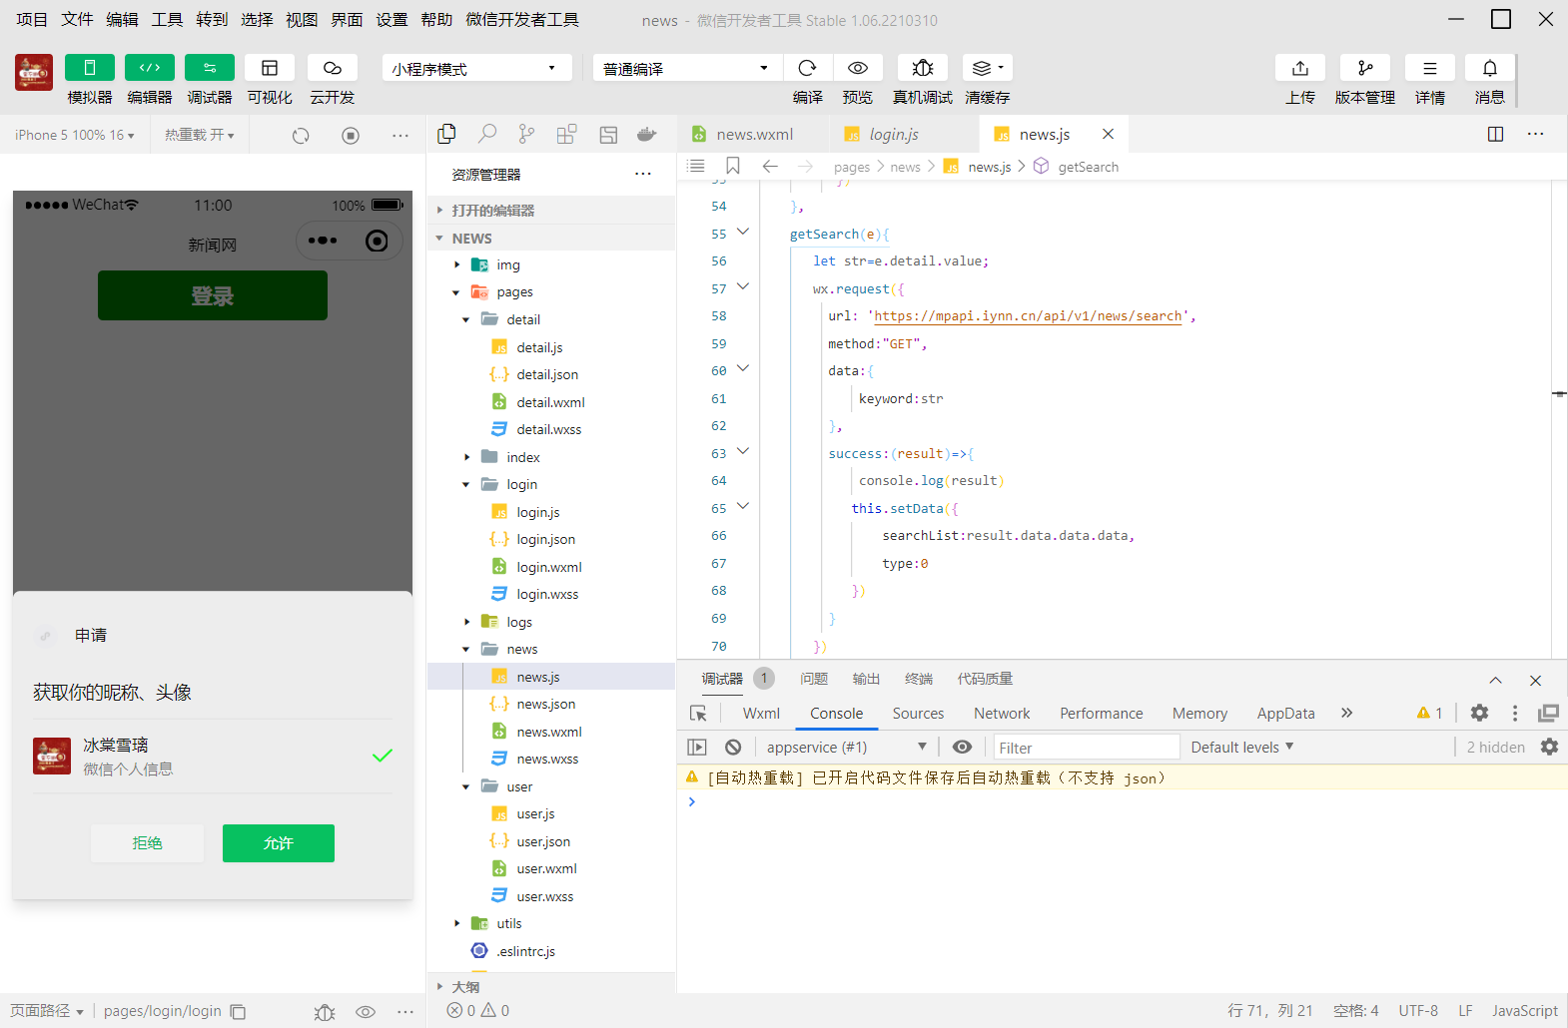The width and height of the screenshot is (1568, 1028).
Task: Click the split editor icon
Action: [x=1495, y=134]
